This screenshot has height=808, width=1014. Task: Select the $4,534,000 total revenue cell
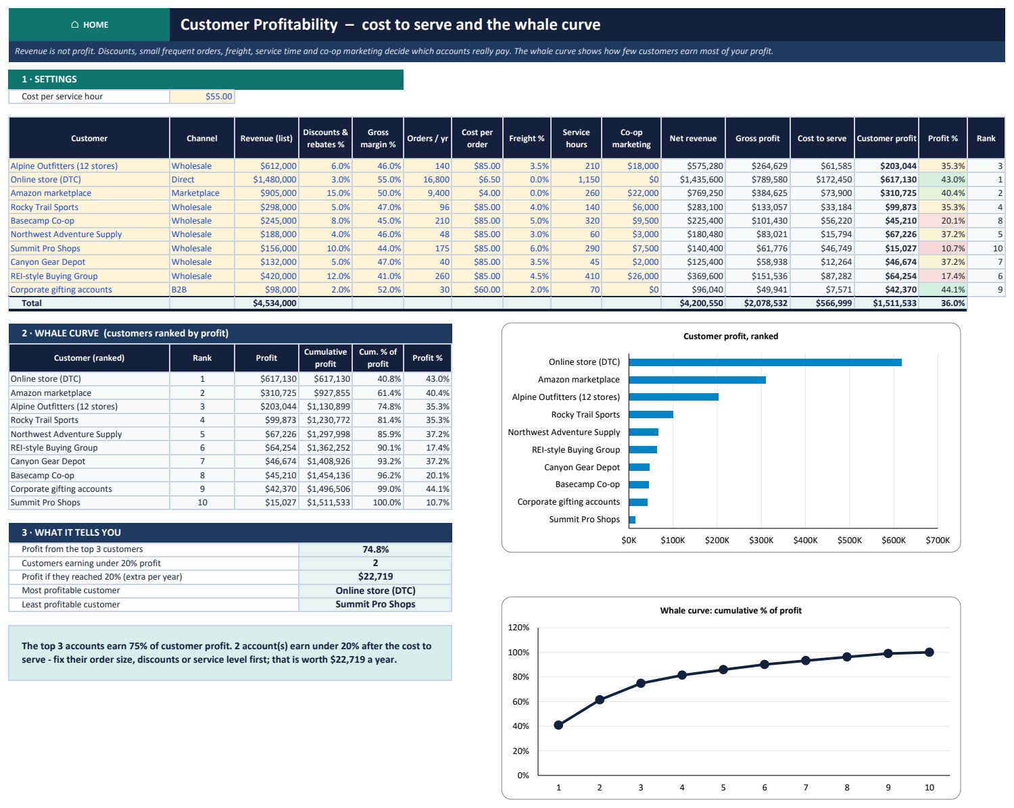[x=266, y=303]
